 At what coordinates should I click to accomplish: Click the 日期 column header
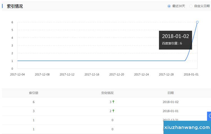point(170,93)
